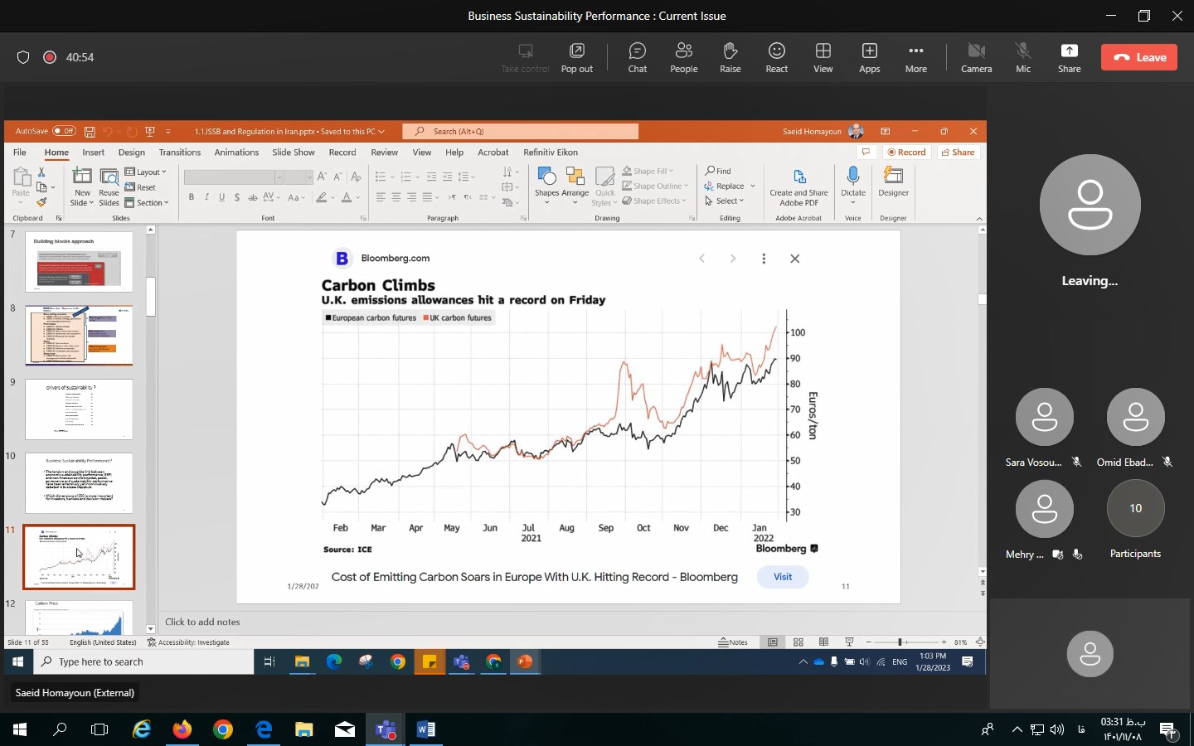Image resolution: width=1194 pixels, height=746 pixels.
Task: Open the comments icon beside Record
Action: click(866, 152)
